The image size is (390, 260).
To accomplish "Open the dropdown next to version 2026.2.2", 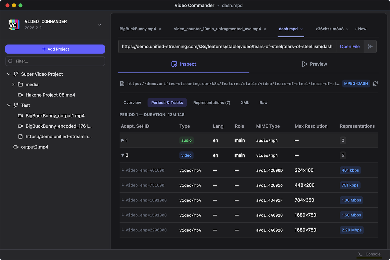I will pyautogui.click(x=99, y=25).
